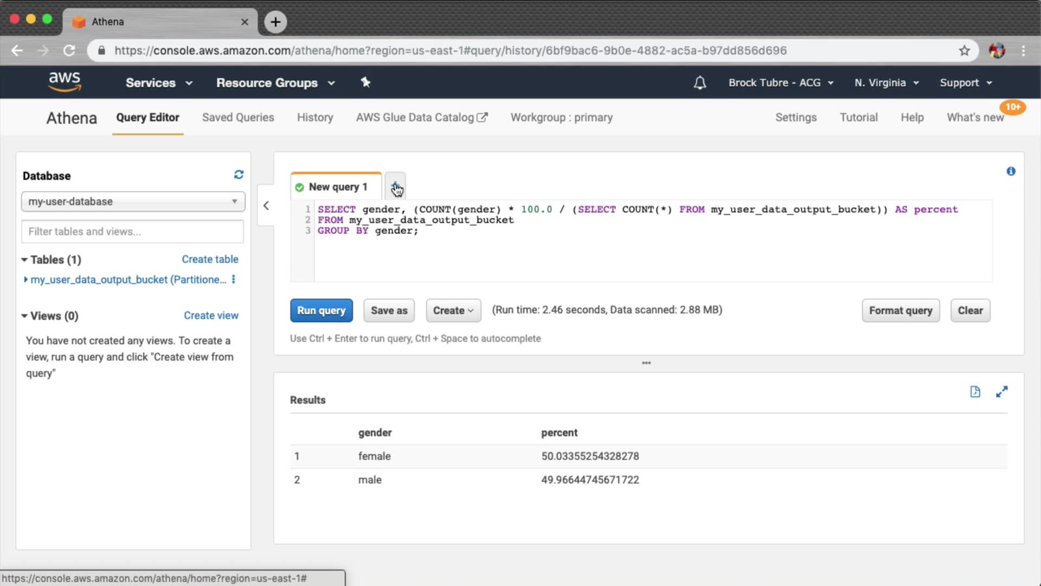Click the Create view link
The height and width of the screenshot is (586, 1041).
211,316
